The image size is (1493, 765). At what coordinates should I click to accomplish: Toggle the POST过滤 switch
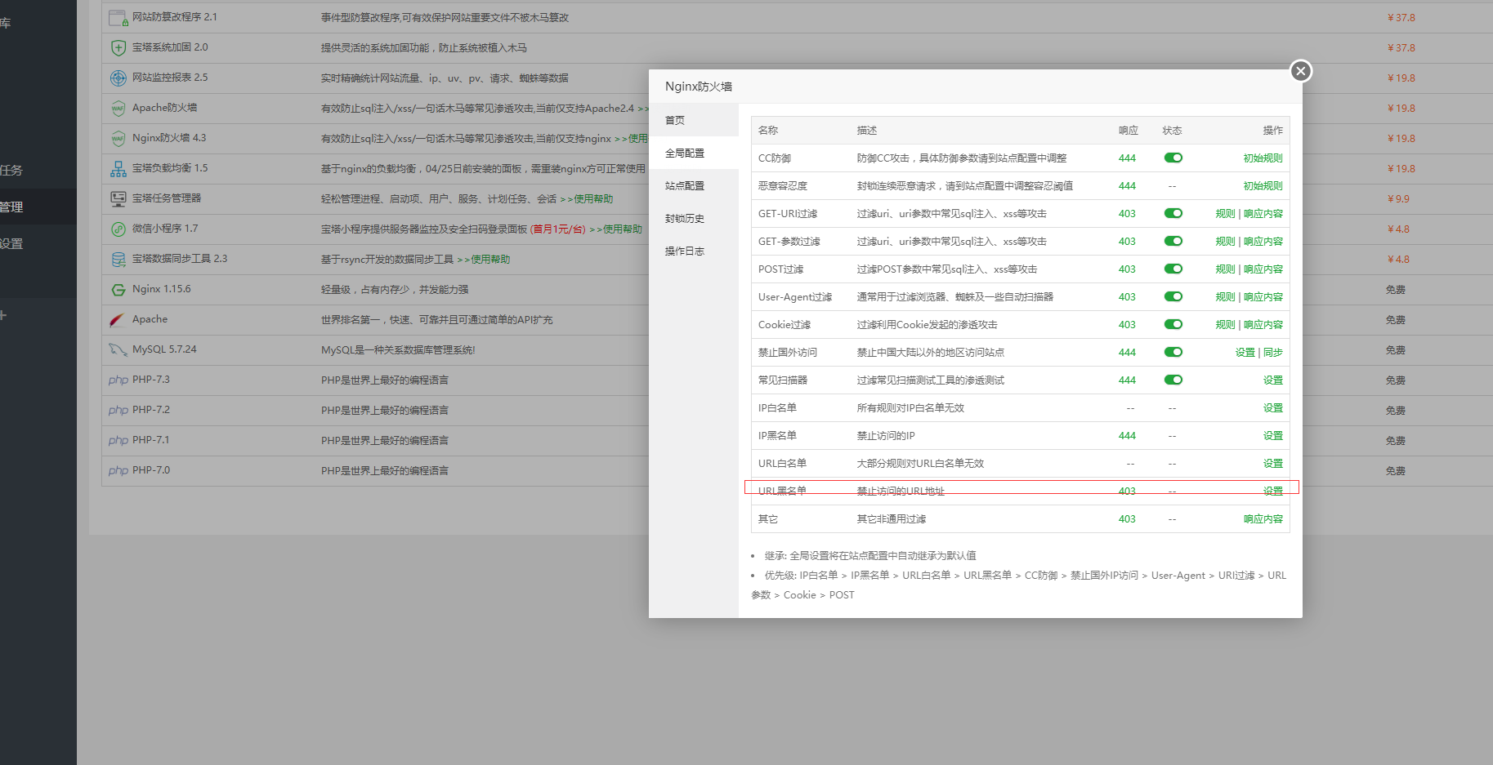tap(1173, 269)
